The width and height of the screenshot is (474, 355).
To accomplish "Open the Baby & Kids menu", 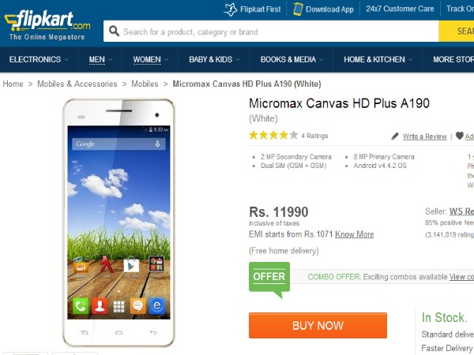I will tap(214, 59).
